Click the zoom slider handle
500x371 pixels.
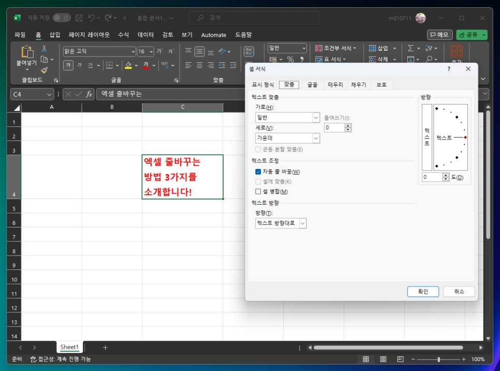439,359
